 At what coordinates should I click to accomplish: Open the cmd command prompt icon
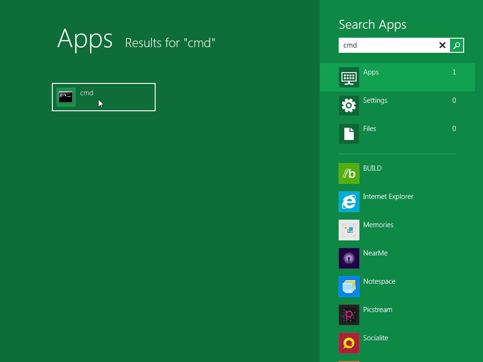(66, 97)
